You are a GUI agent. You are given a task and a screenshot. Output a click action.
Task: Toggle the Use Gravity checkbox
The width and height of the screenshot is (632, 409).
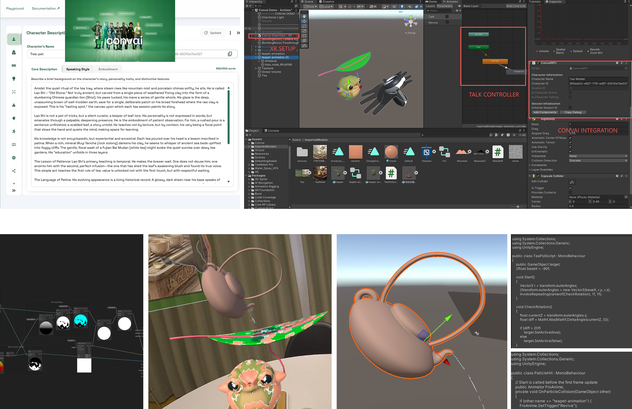point(570,147)
